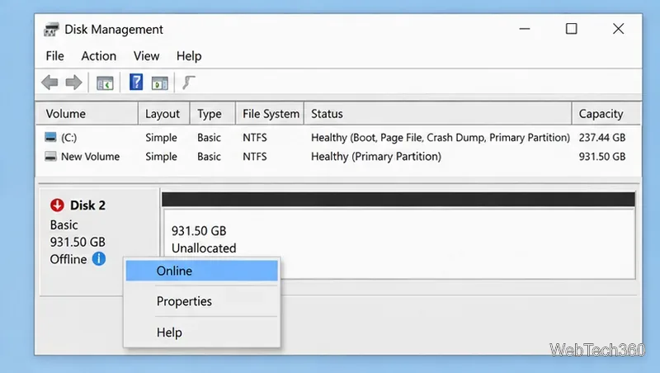Image resolution: width=660 pixels, height=373 pixels.
Task: Minimize the Disk Management window
Action: (x=525, y=29)
